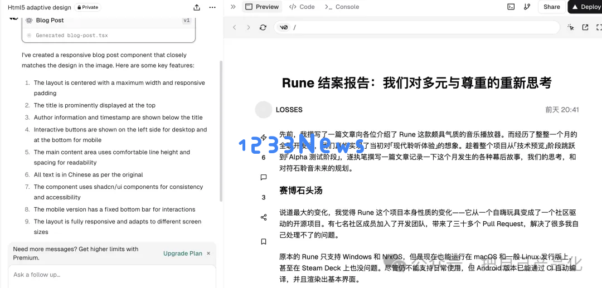
Task: Click the Upgrade Plan link
Action: [x=183, y=253]
